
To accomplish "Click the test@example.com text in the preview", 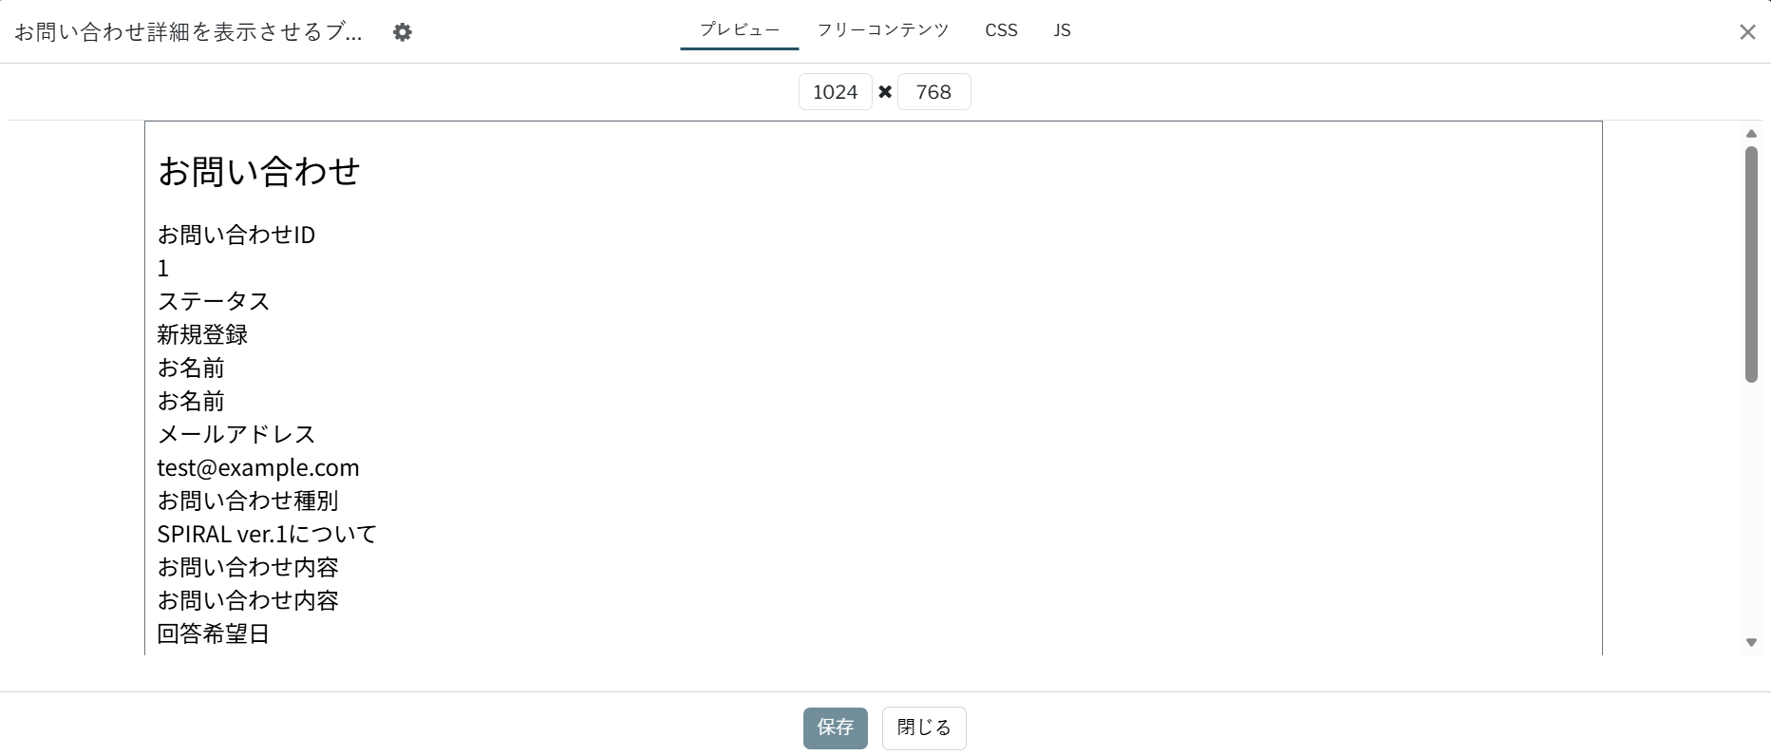I will coord(258,467).
